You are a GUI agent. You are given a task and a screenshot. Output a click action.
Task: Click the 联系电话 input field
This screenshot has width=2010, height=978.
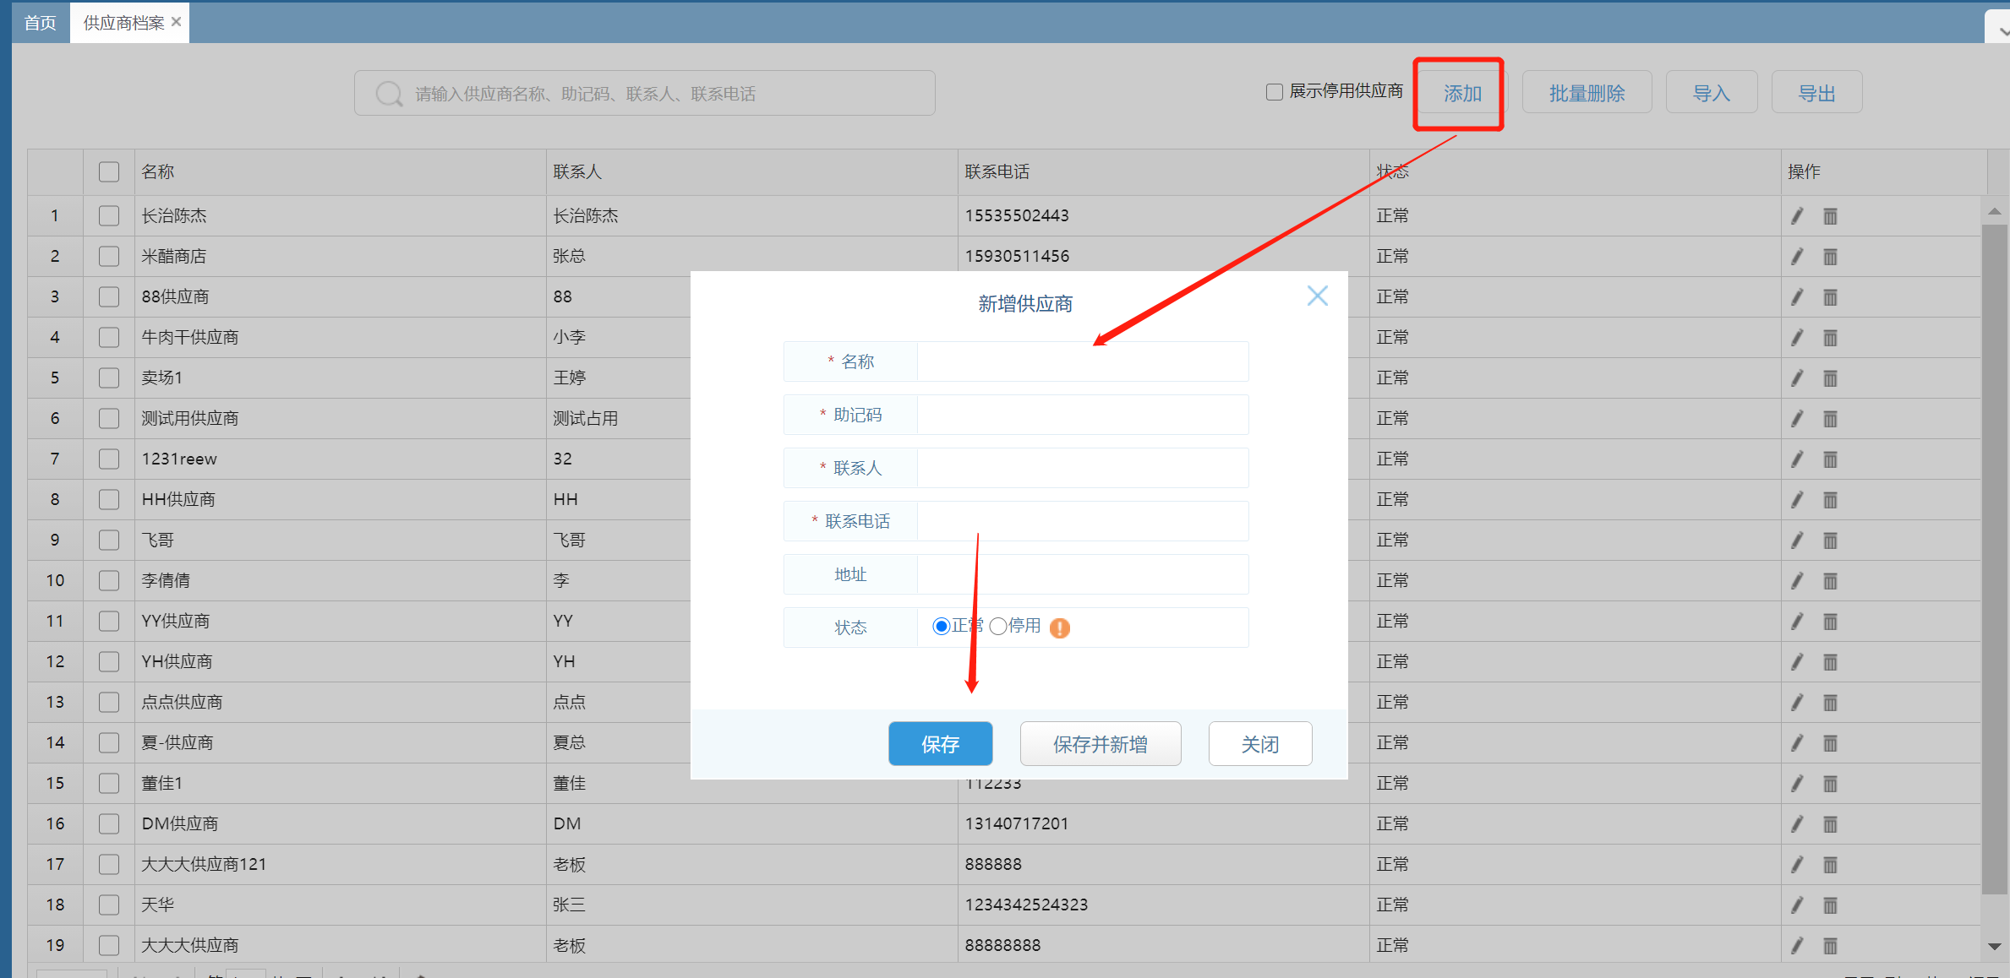coord(1083,521)
